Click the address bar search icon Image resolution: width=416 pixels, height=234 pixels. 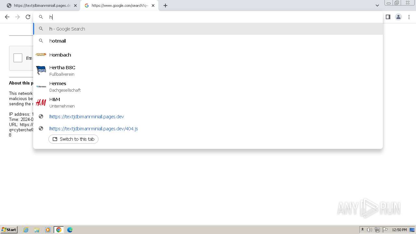coord(41,17)
